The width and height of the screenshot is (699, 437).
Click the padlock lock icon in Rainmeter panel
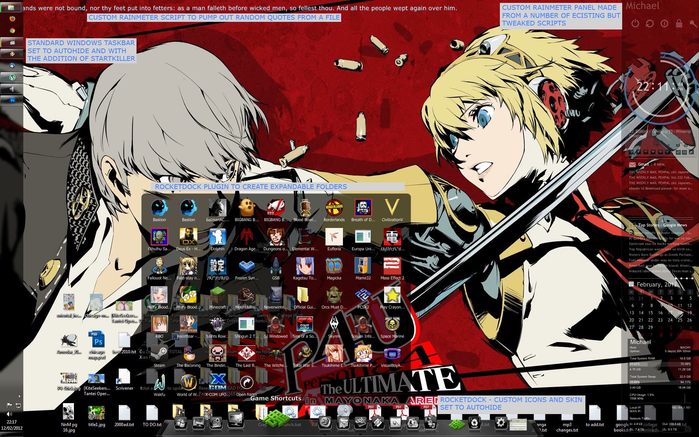[679, 24]
